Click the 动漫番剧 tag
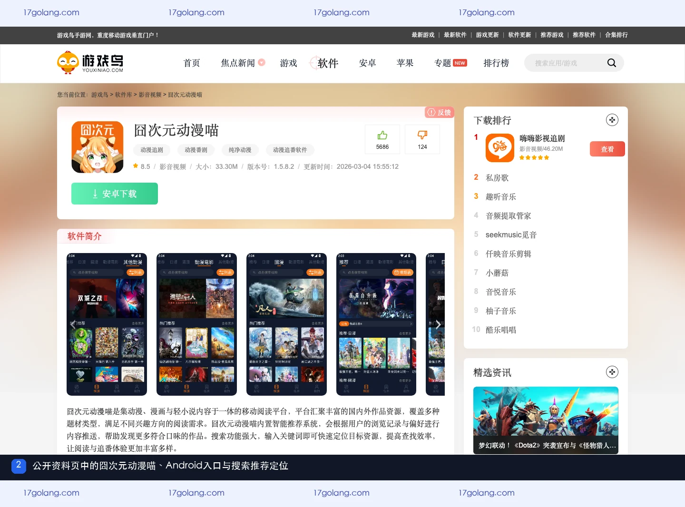 pyautogui.click(x=196, y=150)
